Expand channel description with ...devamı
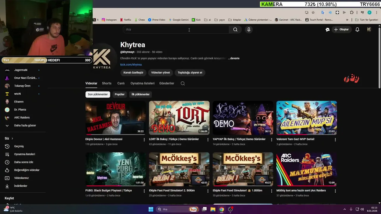The width and height of the screenshot is (381, 214). (x=234, y=58)
